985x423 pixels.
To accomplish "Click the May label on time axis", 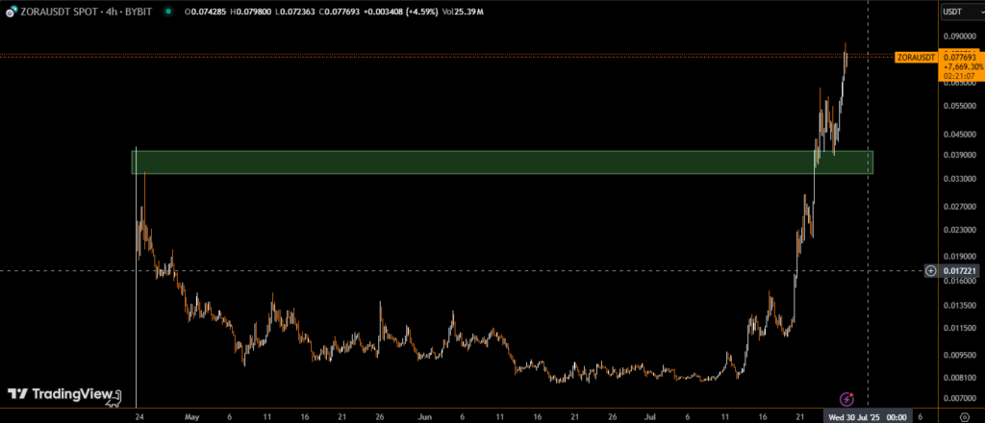I will (x=191, y=418).
